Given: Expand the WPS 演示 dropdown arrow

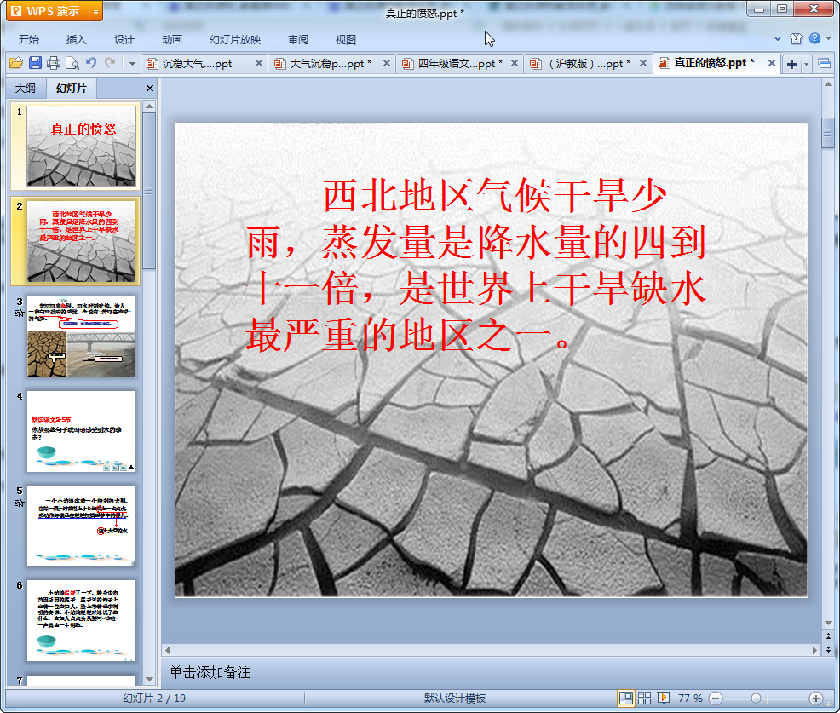Looking at the screenshot, I should pyautogui.click(x=95, y=11).
